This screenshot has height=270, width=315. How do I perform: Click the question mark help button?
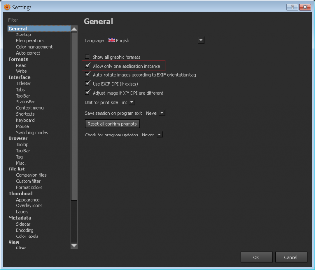pos(292,7)
